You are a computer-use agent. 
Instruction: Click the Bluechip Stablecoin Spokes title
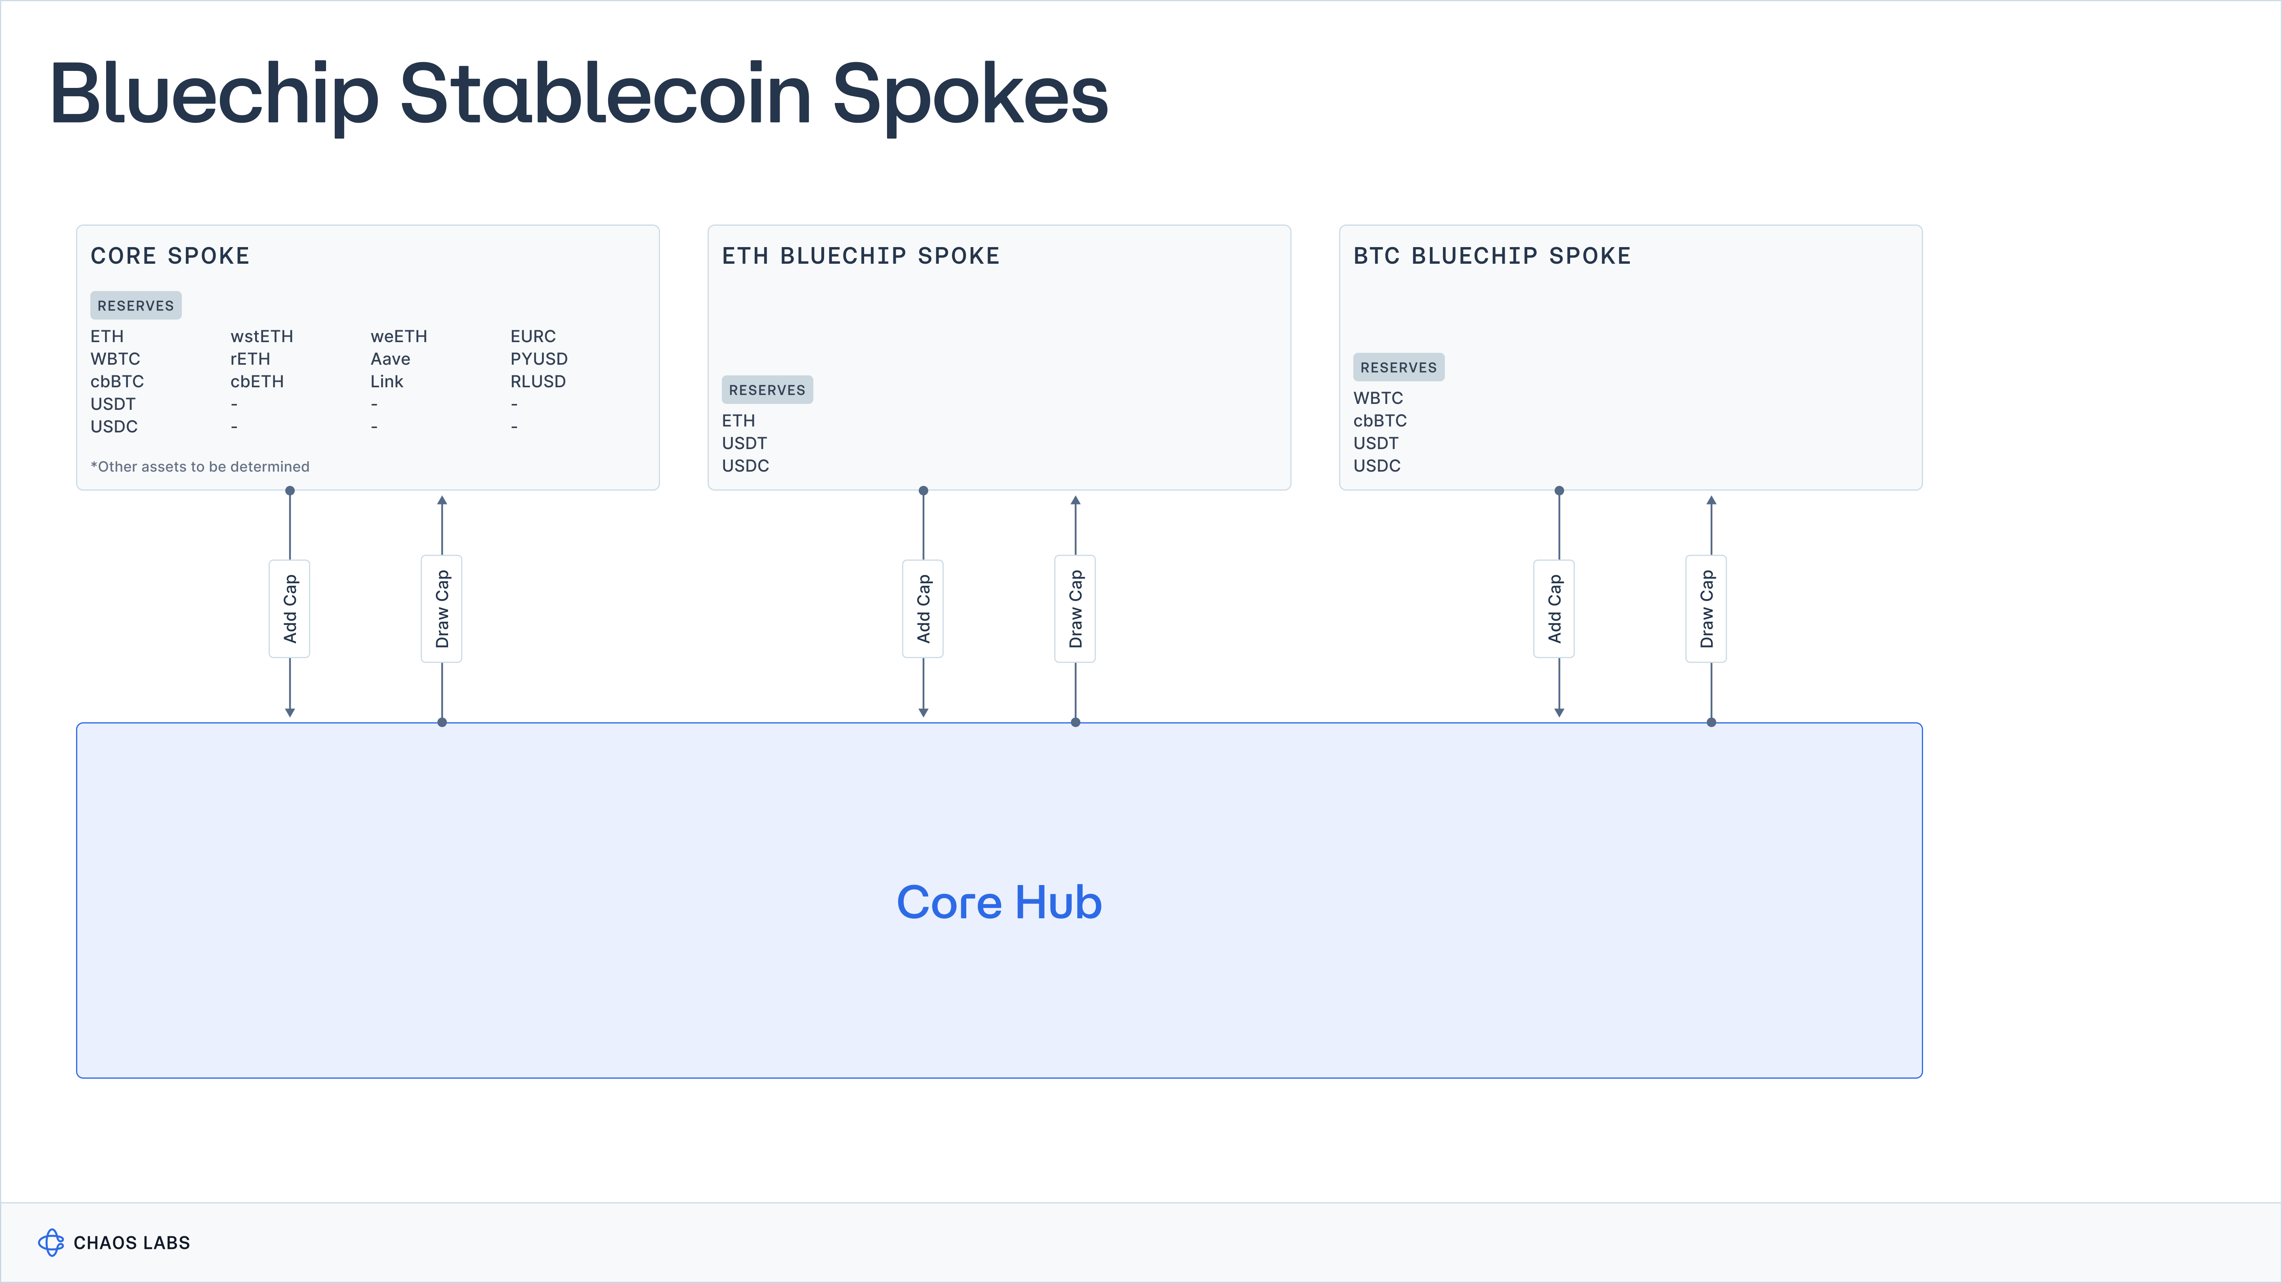pos(578,94)
